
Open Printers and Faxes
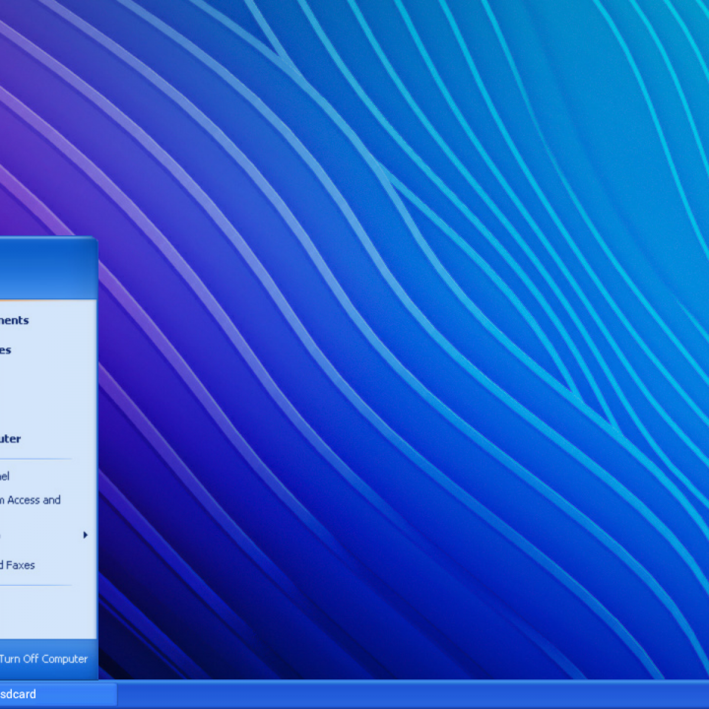point(18,565)
